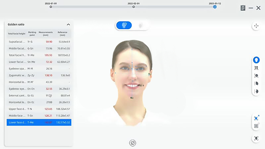Close the application window
Viewport: 265px width, 149px height.
click(x=258, y=8)
